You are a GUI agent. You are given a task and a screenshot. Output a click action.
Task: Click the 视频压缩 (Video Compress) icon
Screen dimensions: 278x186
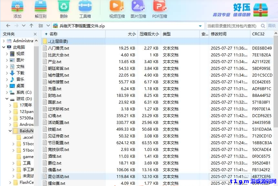[x=116, y=9]
